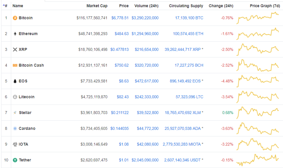
Task: Click supply 17,139,100 BTC
Action: (x=189, y=18)
